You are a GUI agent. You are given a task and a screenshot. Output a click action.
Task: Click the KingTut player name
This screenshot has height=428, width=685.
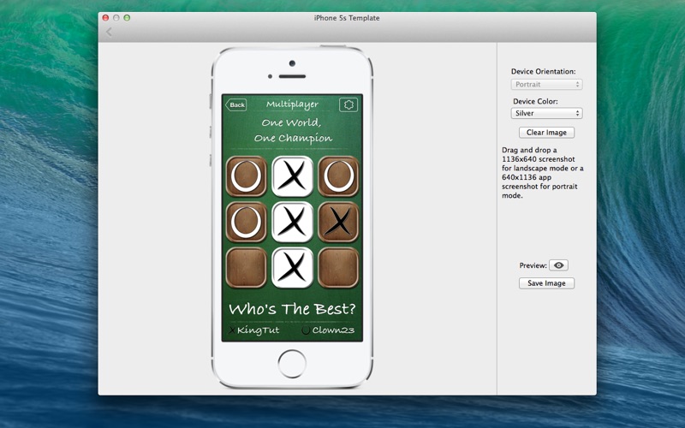[259, 330]
